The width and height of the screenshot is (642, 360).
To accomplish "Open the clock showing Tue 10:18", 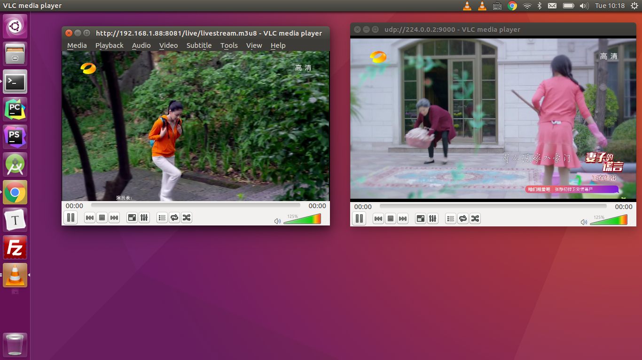I will [x=610, y=6].
